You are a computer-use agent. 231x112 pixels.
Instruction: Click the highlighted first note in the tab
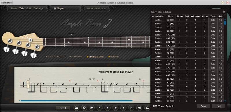click(28, 85)
